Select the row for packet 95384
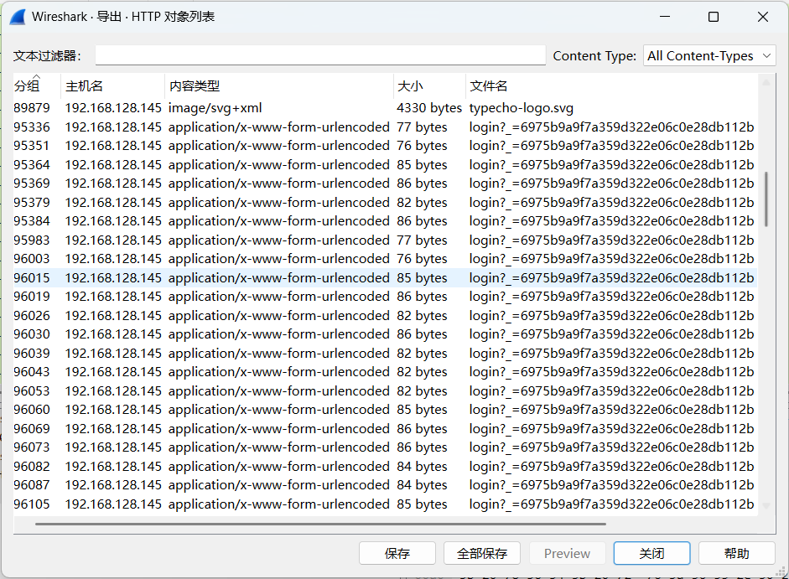This screenshot has height=579, width=789. point(385,221)
